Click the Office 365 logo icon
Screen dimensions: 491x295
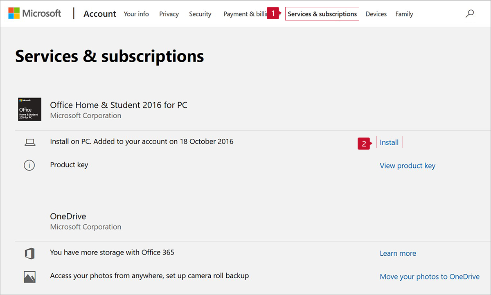(x=29, y=253)
